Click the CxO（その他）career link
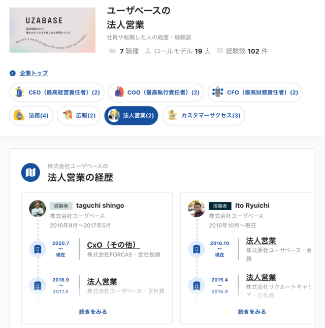The height and width of the screenshot is (328, 325). click(x=113, y=245)
